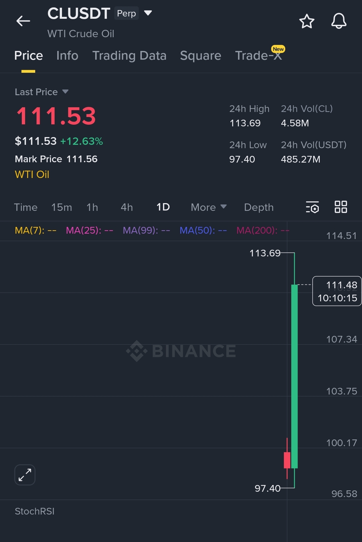Screen dimensions: 362x542
Task: Open chart indicator settings icon
Action: (x=312, y=207)
